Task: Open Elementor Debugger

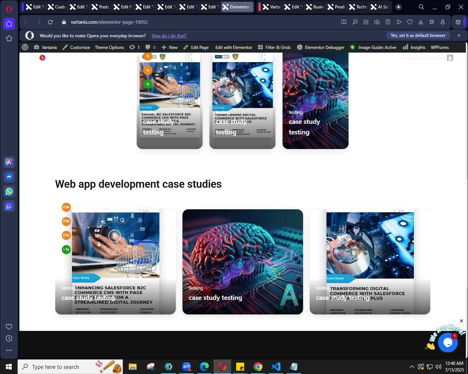Action: (x=321, y=47)
